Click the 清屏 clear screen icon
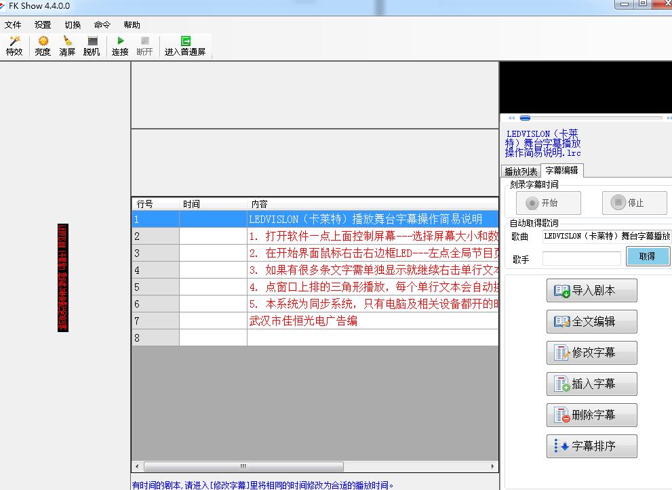The image size is (672, 490). coord(67,45)
